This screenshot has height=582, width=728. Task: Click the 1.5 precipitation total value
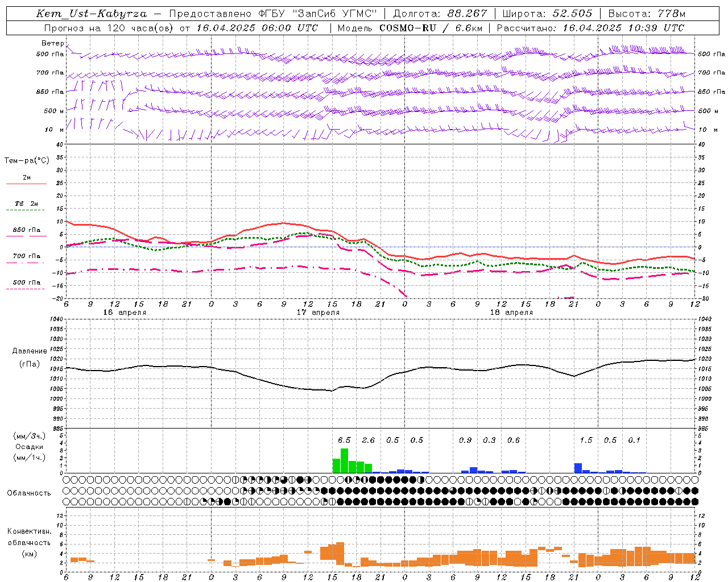(586, 440)
